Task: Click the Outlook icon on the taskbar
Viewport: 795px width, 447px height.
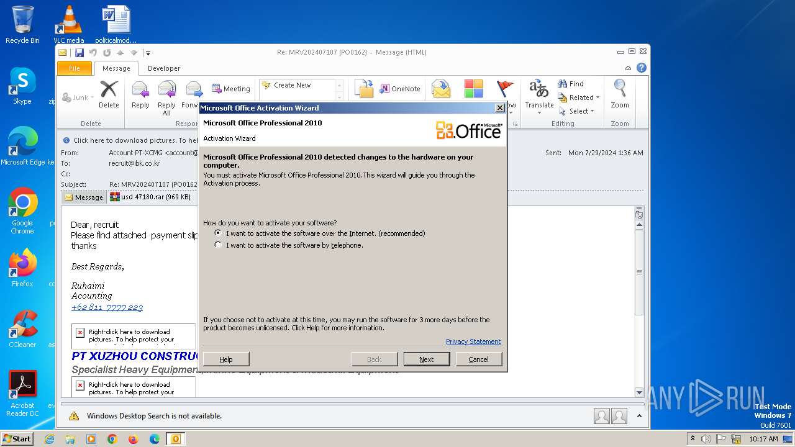Action: (176, 439)
